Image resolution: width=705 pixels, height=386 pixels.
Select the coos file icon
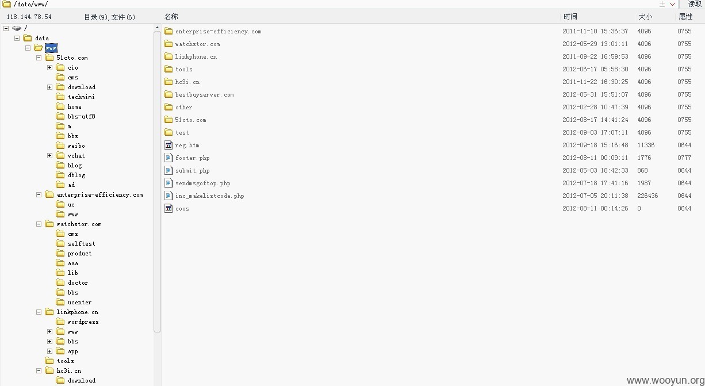coord(168,208)
